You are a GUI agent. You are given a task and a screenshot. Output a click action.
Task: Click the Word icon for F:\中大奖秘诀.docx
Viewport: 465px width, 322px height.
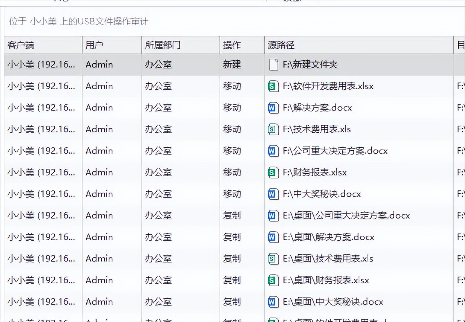point(273,194)
